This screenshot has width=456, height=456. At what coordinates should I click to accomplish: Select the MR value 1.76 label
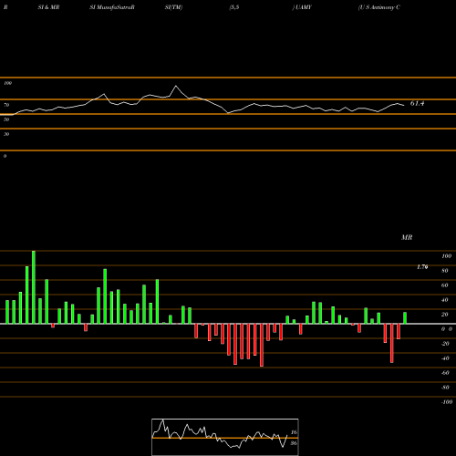(x=422, y=267)
